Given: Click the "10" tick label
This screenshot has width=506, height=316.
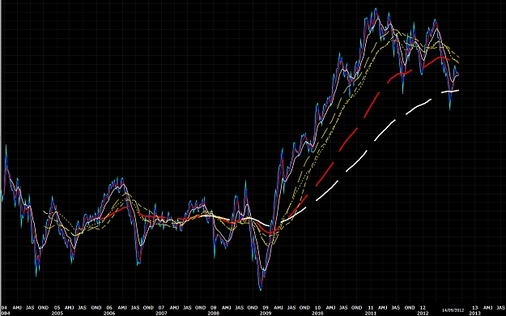Looking at the screenshot, I should (x=317, y=308).
